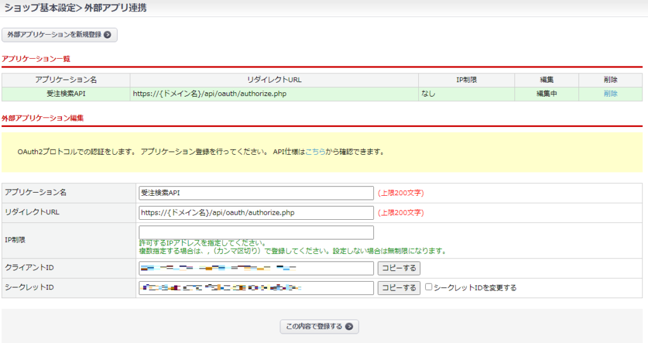This screenshot has height=343, width=648.
Task: Click the リダイレクトURL column header
Action: 274,80
